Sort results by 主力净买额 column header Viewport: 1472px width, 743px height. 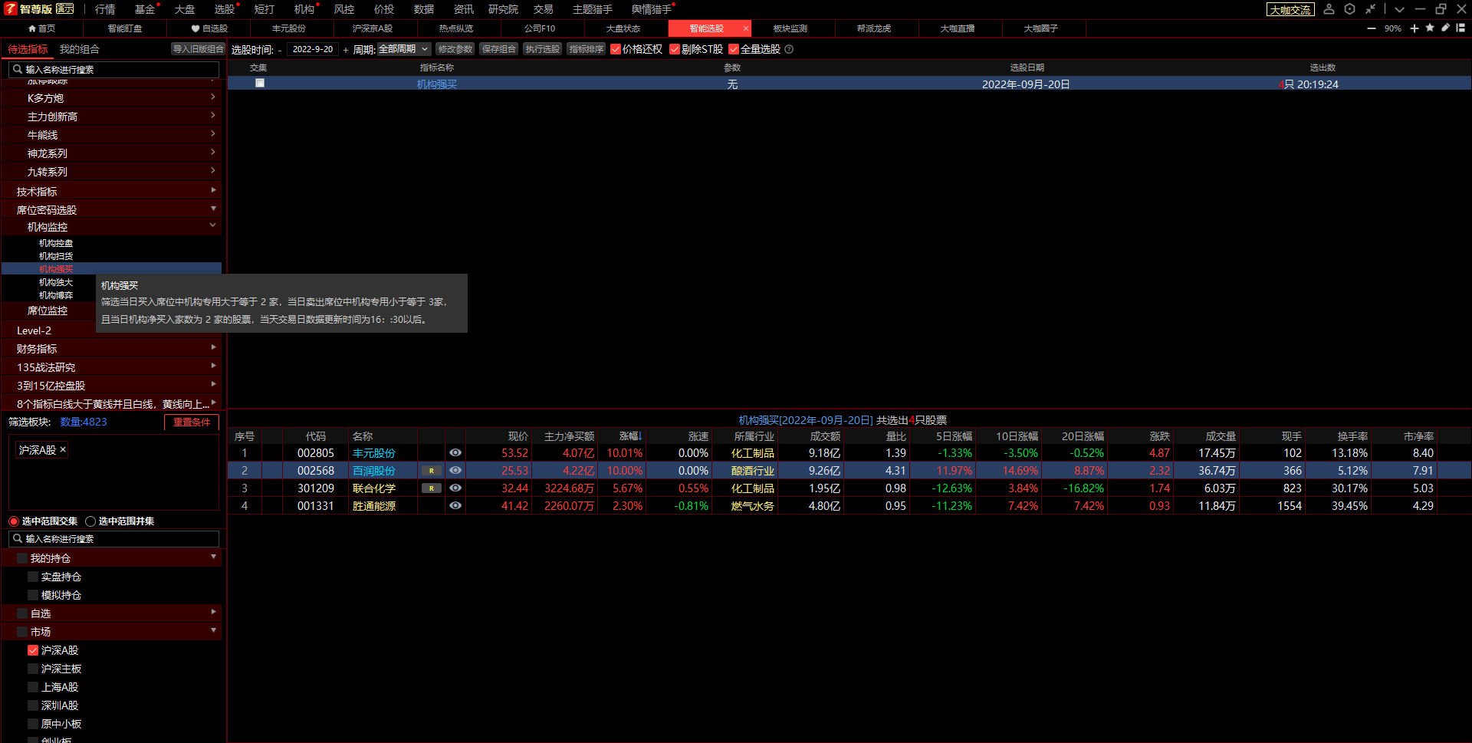pos(569,436)
